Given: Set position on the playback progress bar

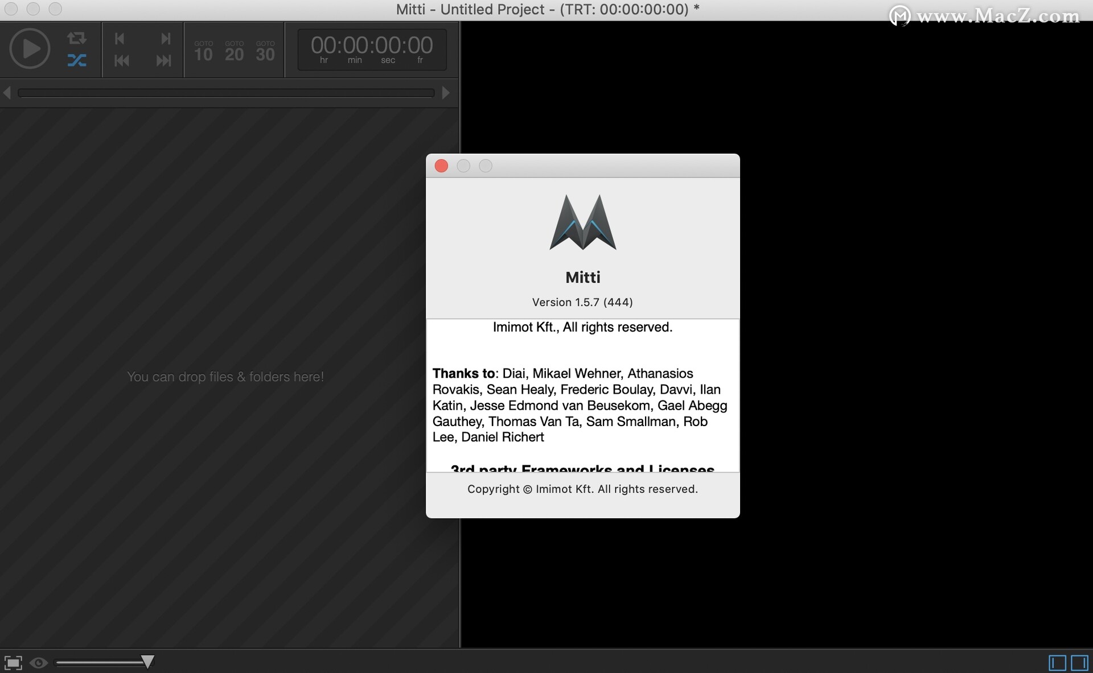Looking at the screenshot, I should [x=226, y=93].
